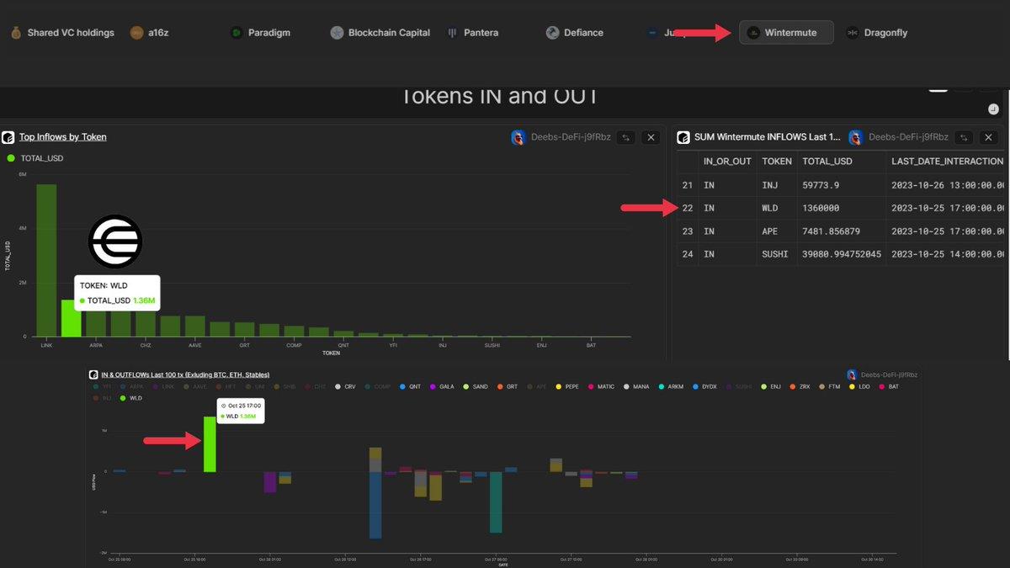This screenshot has width=1010, height=568.
Task: Toggle the TOTAL_USD legend series
Action: 35,158
